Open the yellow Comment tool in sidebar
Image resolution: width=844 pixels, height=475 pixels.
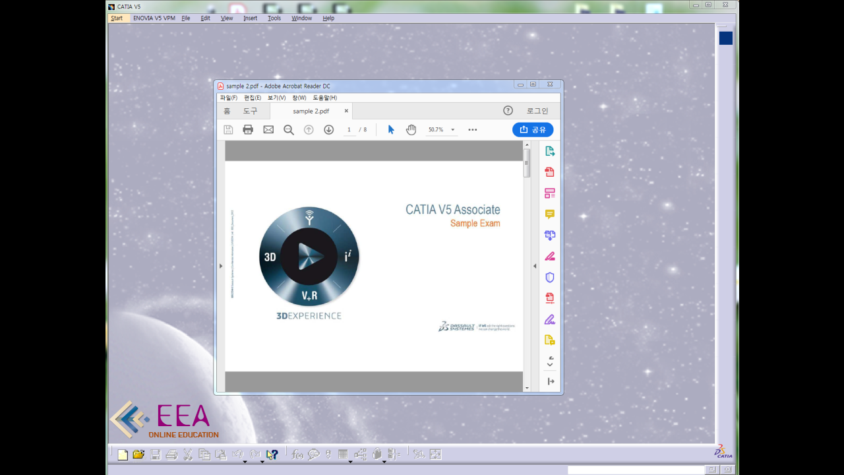pyautogui.click(x=549, y=214)
